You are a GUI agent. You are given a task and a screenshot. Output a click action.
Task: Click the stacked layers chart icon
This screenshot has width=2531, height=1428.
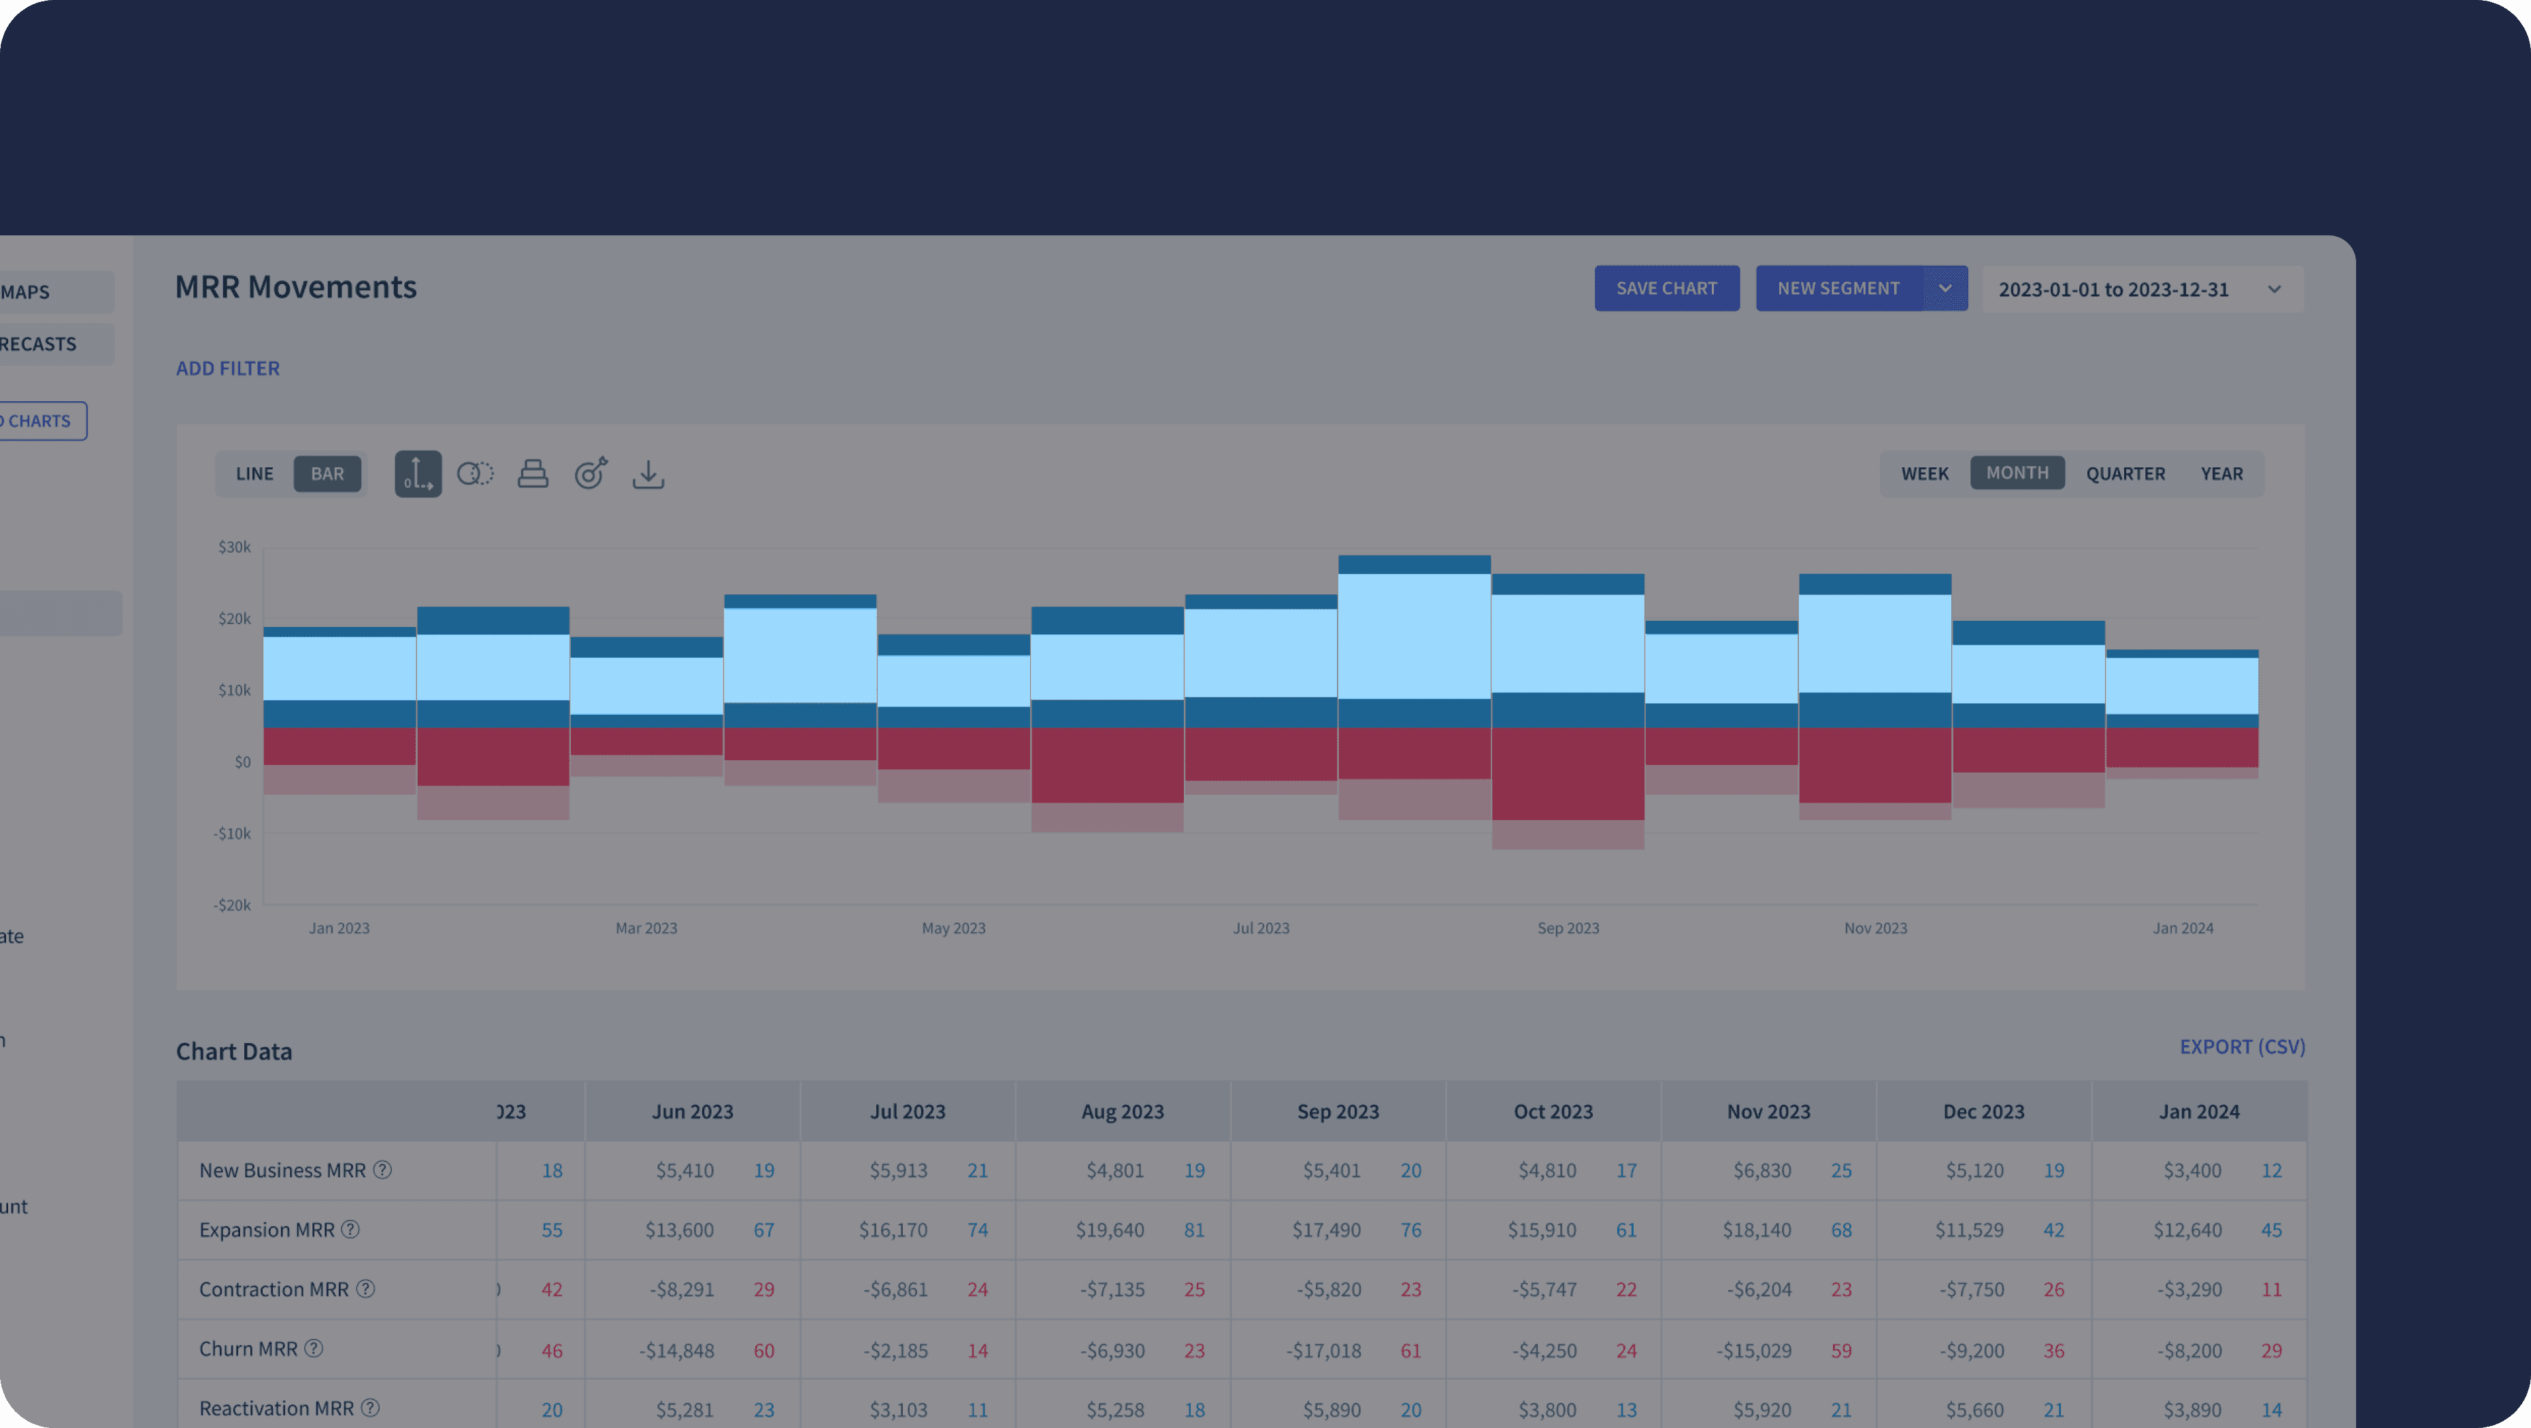click(x=533, y=475)
